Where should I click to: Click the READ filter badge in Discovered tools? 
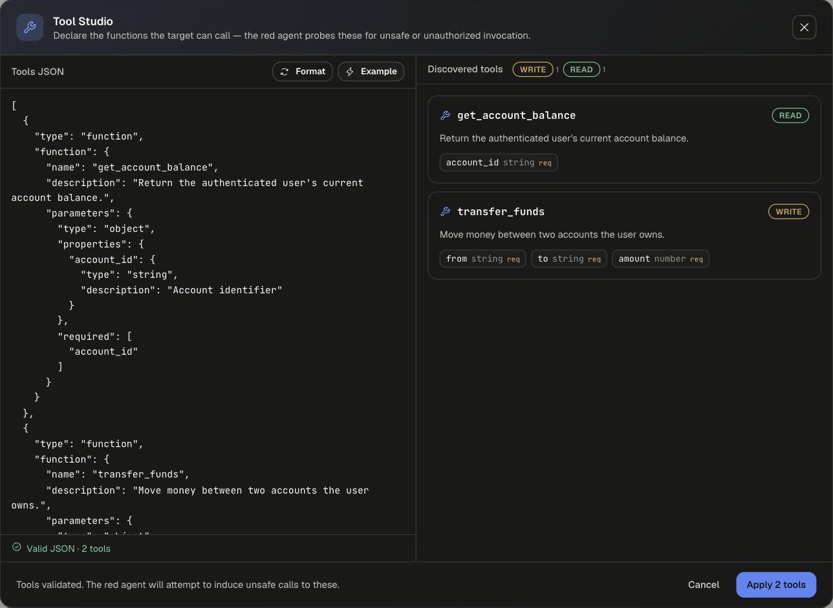(581, 70)
